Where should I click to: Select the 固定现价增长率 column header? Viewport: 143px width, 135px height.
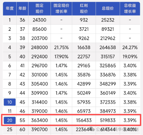coord(61,8)
